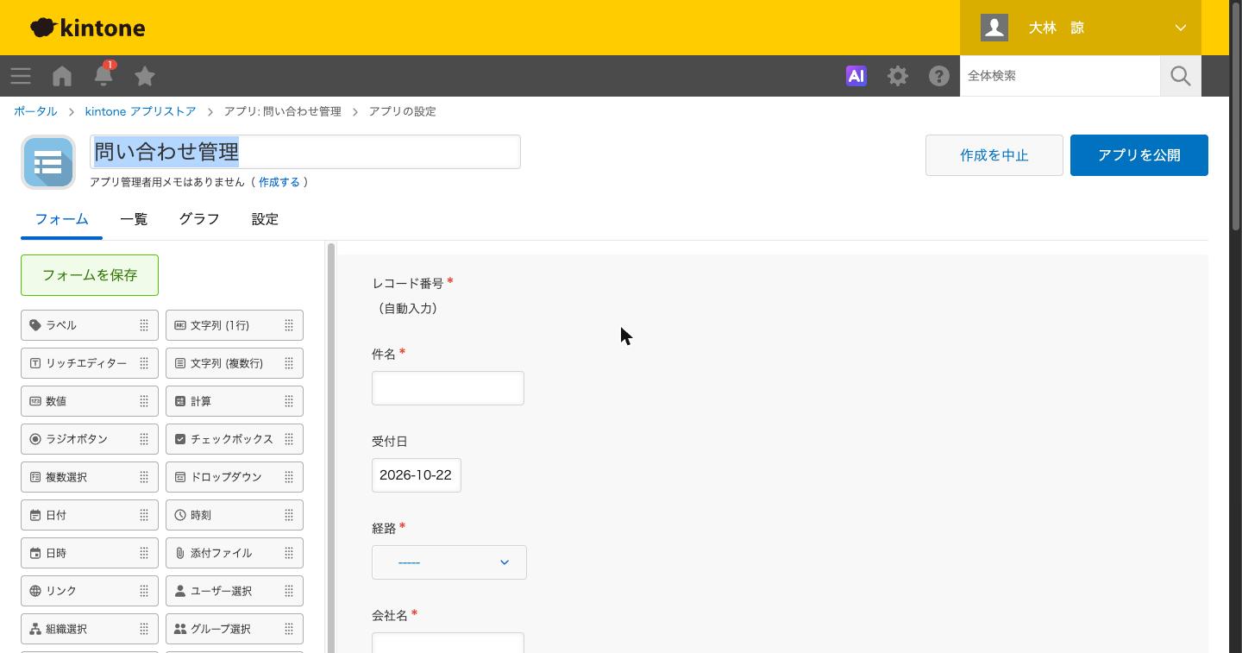Open the 作成する memo link
1242x653 pixels.
[279, 182]
